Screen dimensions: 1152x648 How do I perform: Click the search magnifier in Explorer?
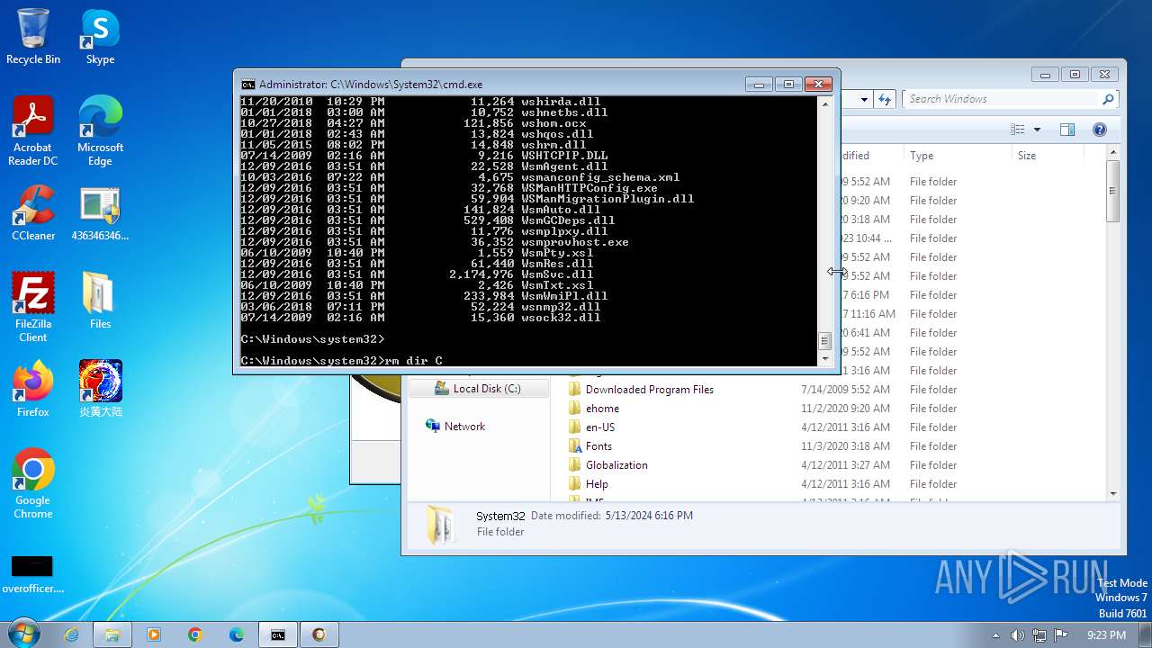pyautogui.click(x=1108, y=99)
